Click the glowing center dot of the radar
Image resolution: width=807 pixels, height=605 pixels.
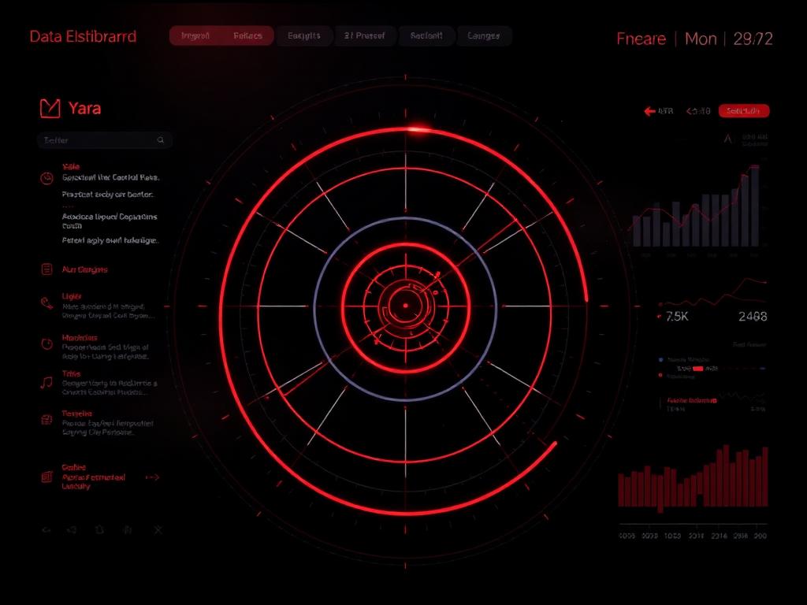(x=406, y=306)
